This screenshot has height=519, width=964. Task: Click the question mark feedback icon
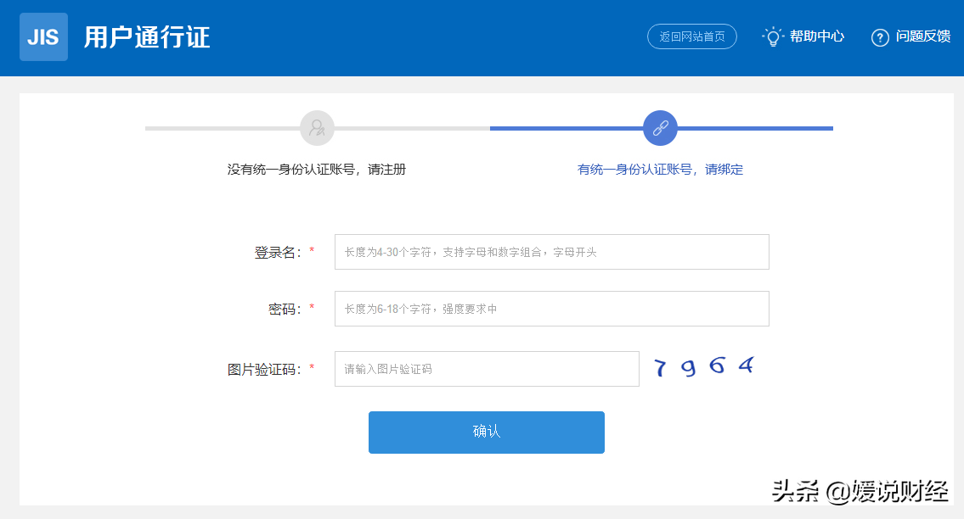click(x=880, y=37)
